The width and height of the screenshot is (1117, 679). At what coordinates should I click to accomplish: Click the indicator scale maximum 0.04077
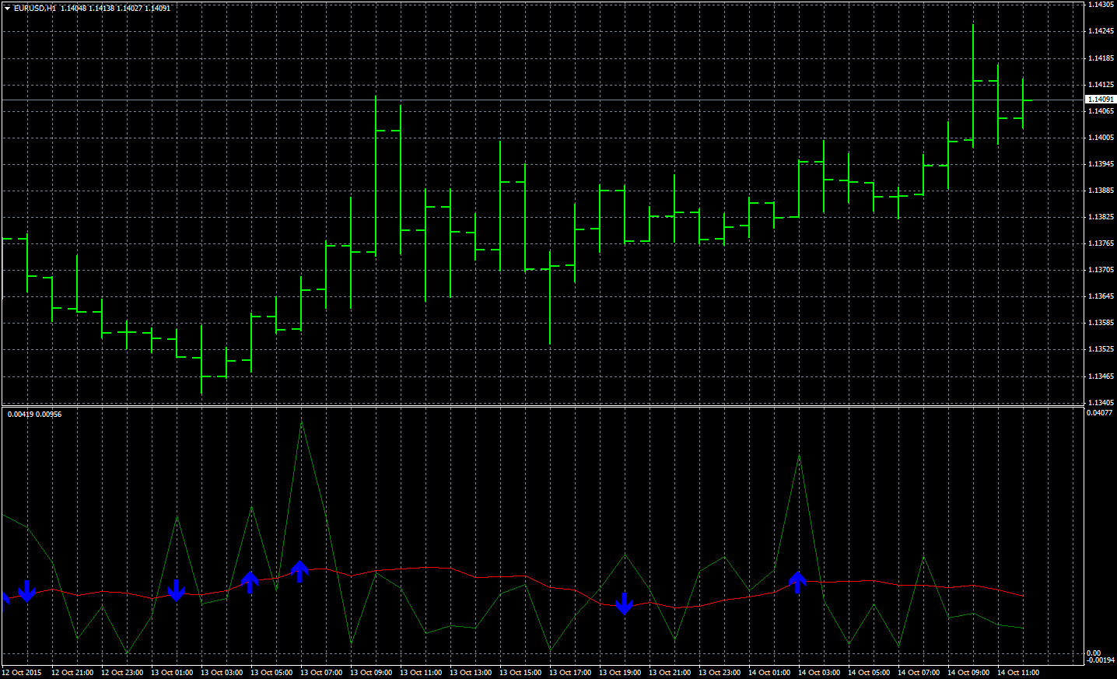1100,413
